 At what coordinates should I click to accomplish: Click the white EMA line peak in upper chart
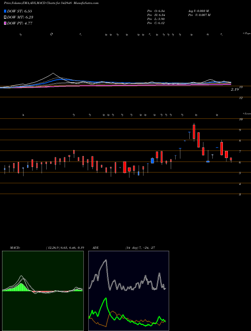pos(53,73)
